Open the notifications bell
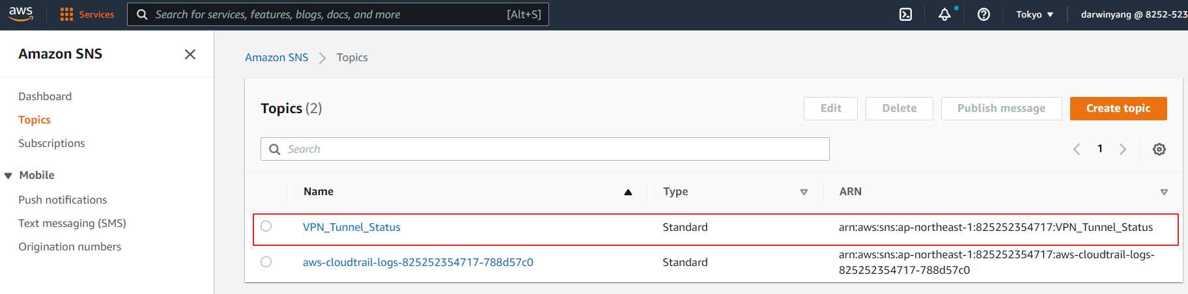The width and height of the screenshot is (1188, 294). point(944,14)
